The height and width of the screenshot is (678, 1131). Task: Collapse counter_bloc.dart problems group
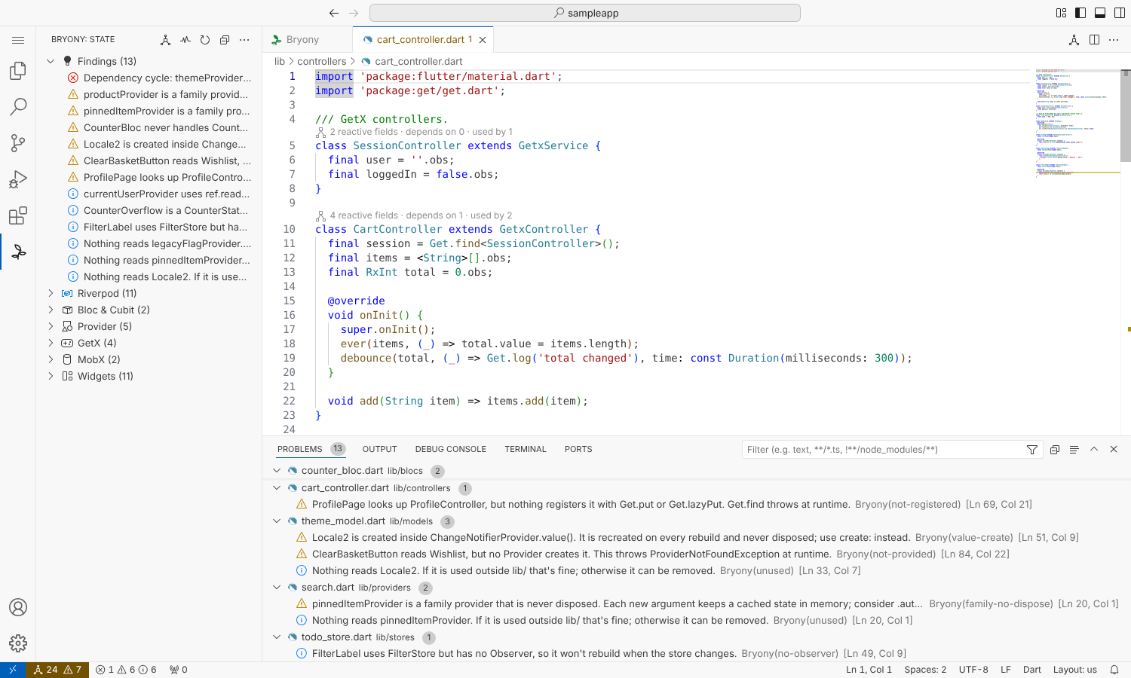click(277, 471)
